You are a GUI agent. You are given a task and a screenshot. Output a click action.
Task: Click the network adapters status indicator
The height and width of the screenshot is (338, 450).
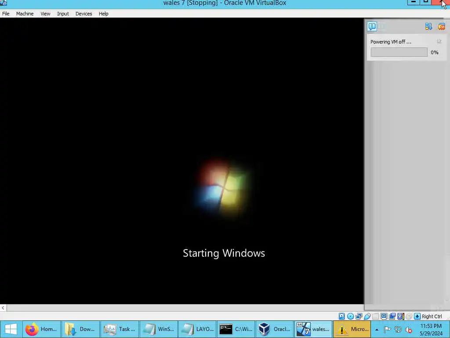[359, 316]
